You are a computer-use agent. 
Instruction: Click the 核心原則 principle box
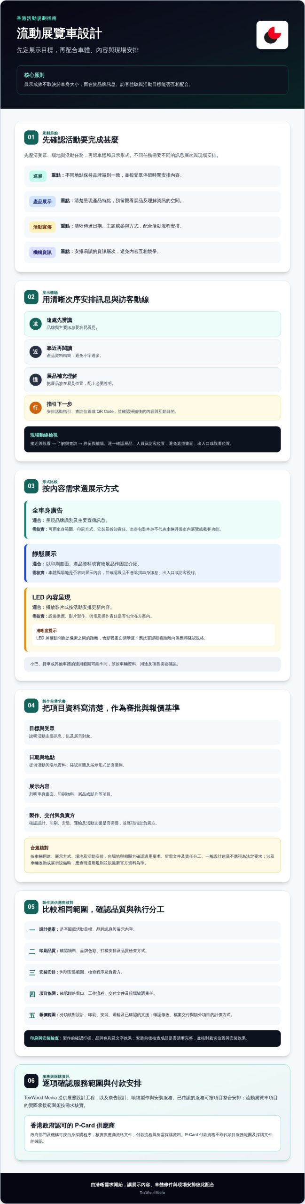pyautogui.click(x=152, y=80)
